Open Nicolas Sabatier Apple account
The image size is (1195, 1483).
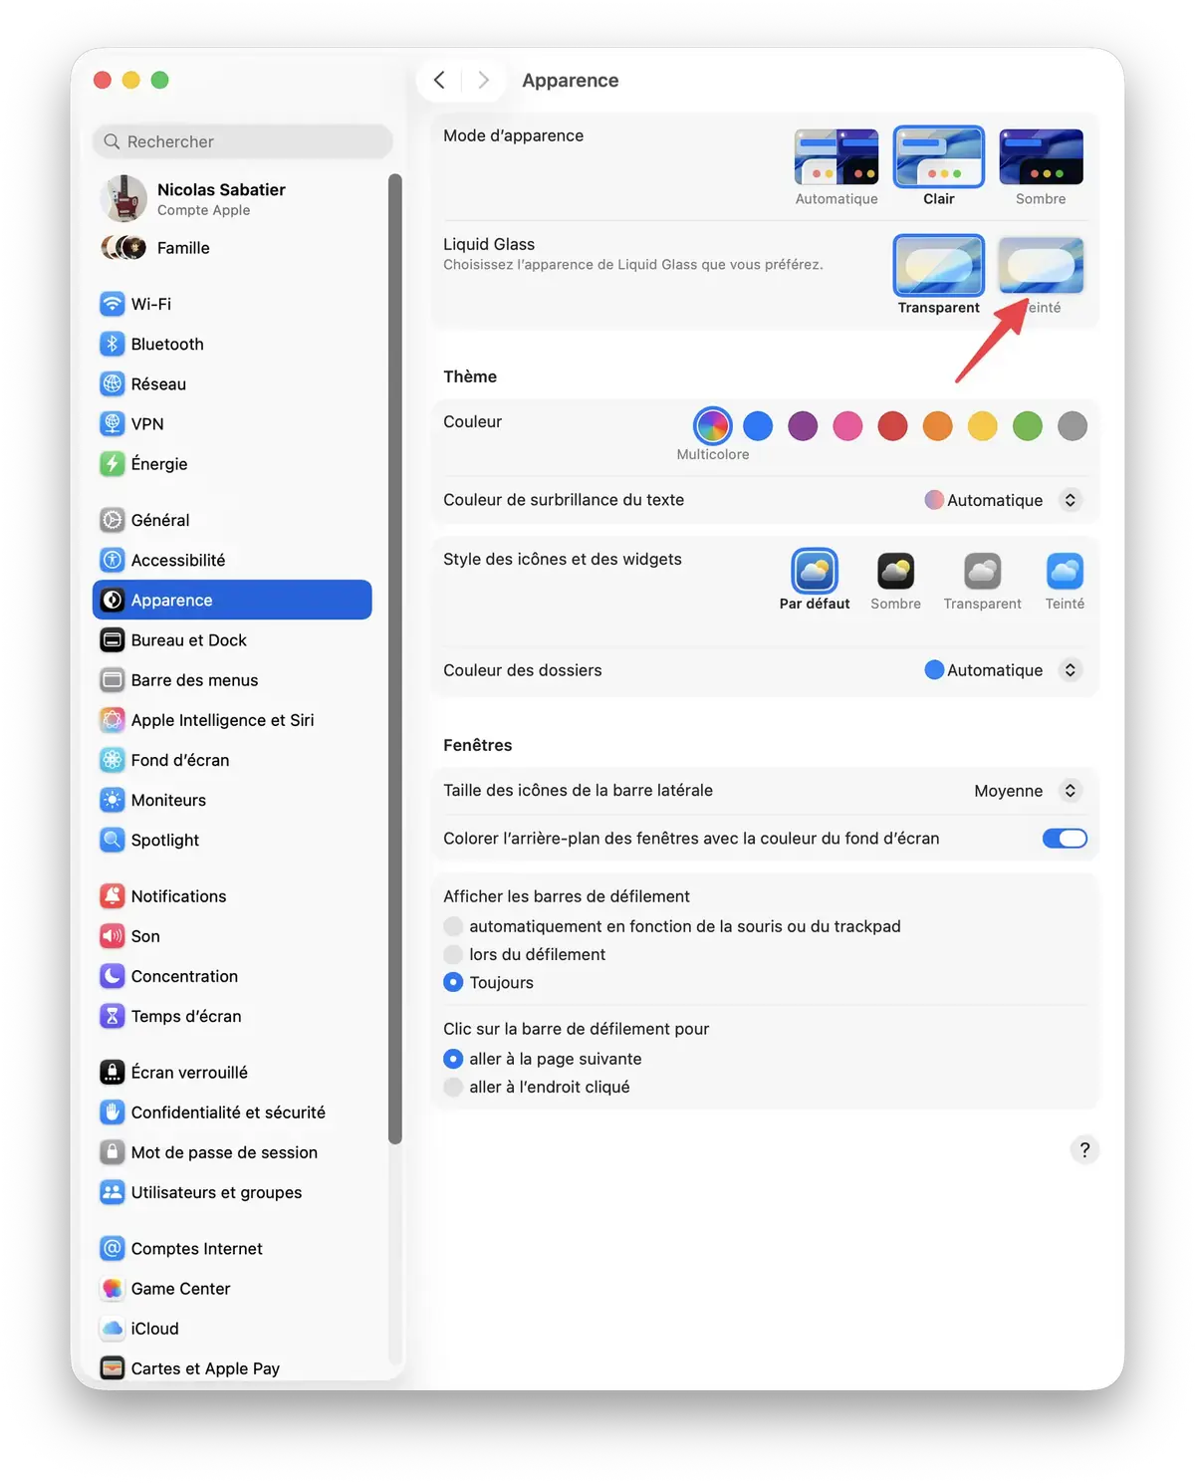[220, 198]
